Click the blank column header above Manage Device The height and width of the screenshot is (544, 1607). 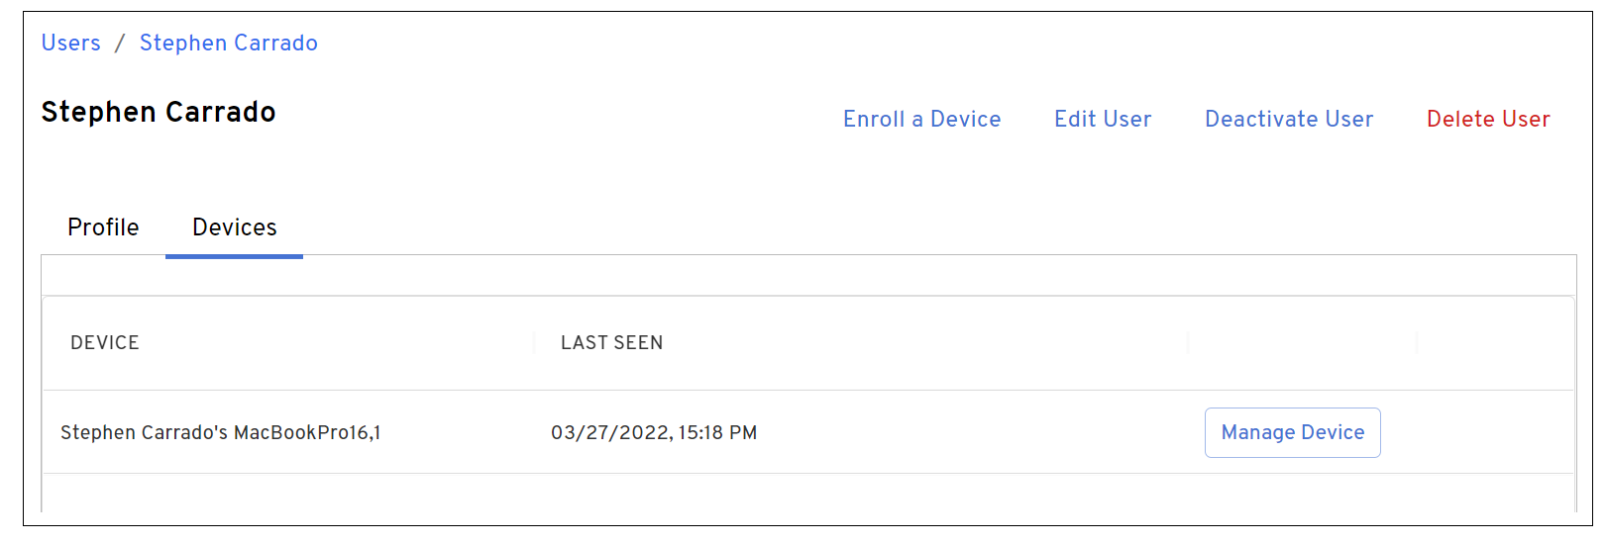pyautogui.click(x=1302, y=343)
